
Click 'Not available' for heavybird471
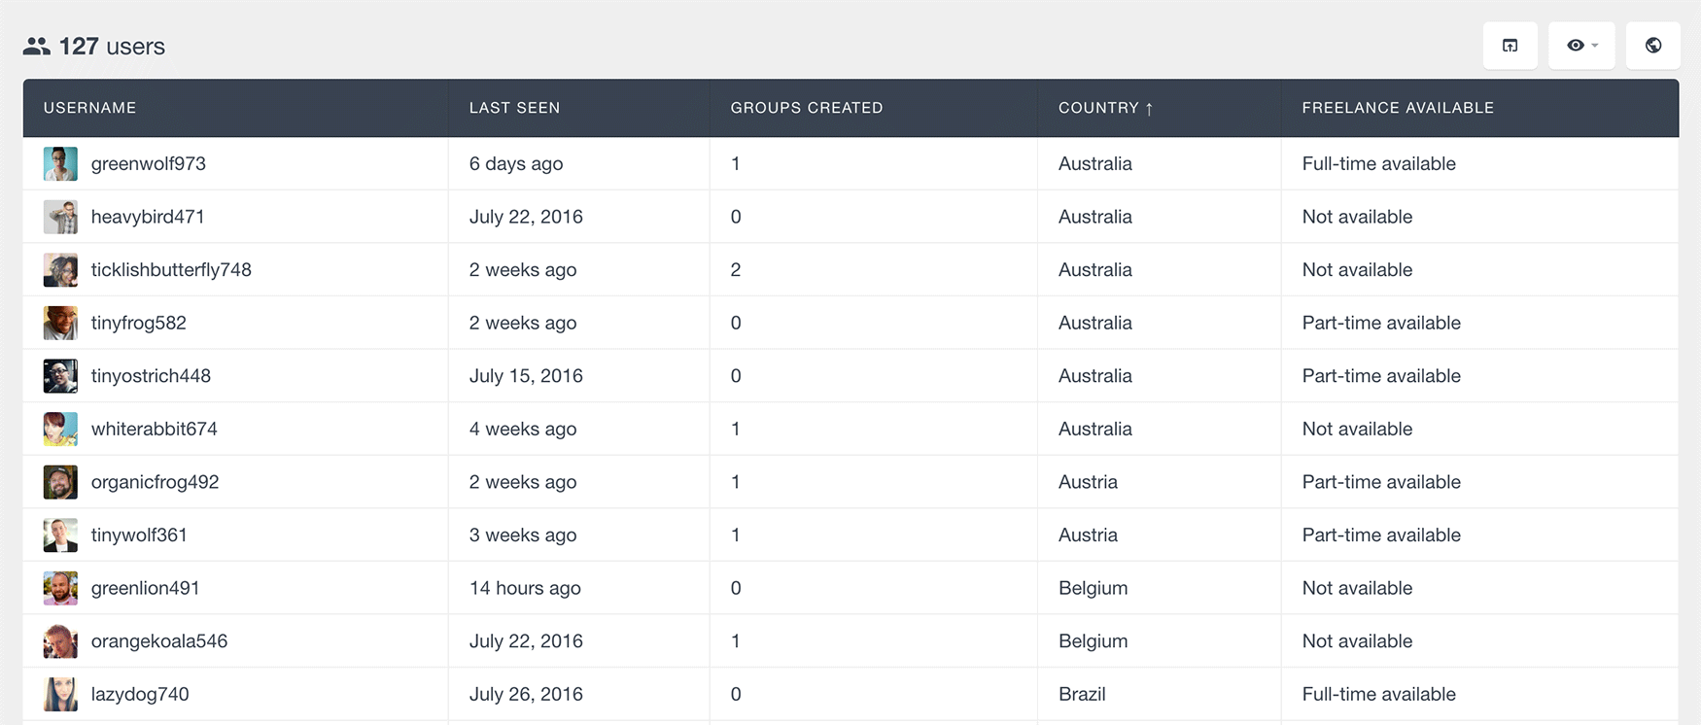[1357, 217]
